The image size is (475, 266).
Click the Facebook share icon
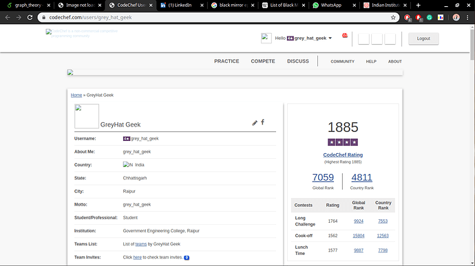pos(263,122)
